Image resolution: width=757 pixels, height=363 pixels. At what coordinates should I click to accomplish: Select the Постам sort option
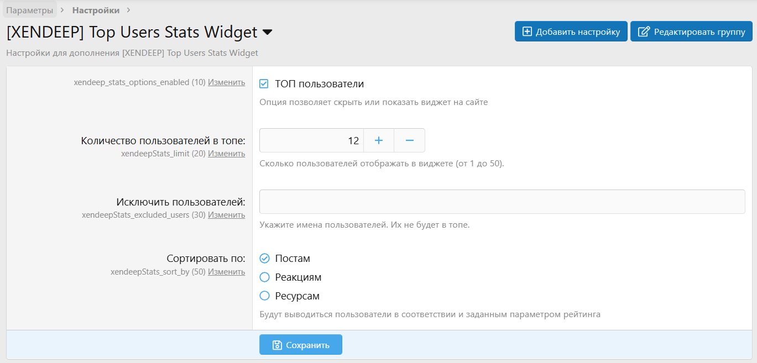tap(265, 259)
